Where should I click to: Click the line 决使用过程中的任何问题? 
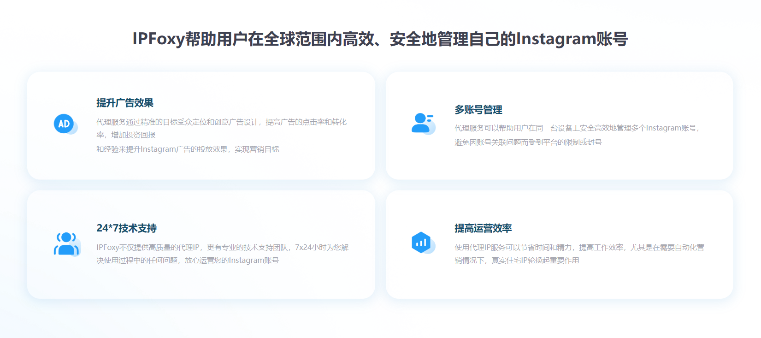click(x=188, y=260)
